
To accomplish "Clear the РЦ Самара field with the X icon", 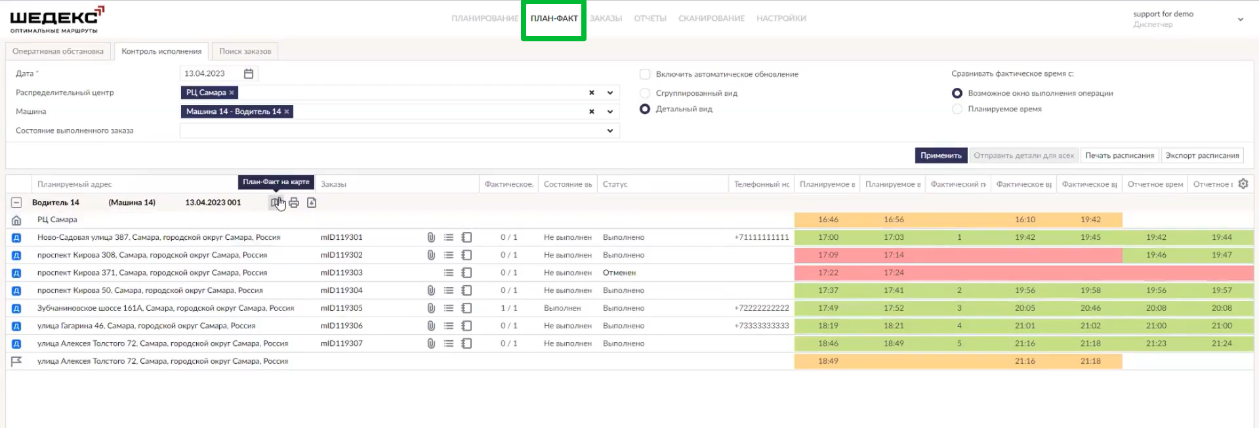I will click(591, 93).
